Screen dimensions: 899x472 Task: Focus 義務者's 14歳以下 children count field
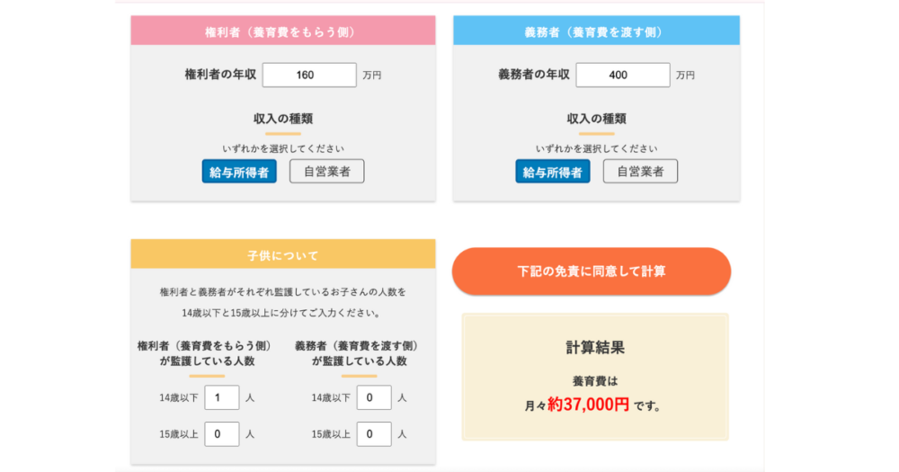coord(374,397)
